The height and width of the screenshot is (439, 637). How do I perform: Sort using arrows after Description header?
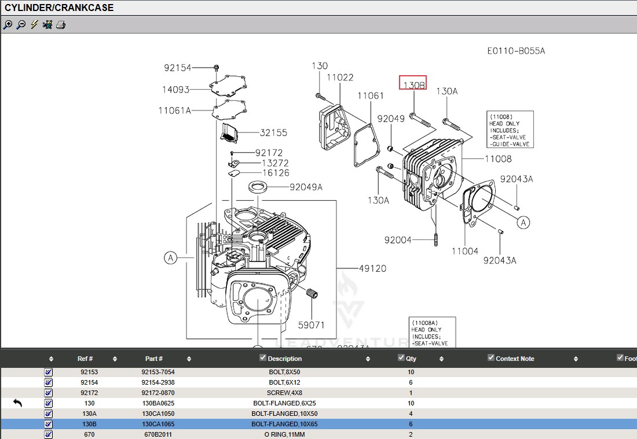368,359
